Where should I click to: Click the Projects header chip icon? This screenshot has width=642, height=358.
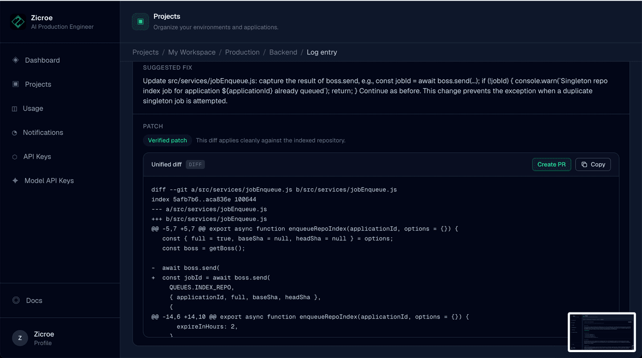[140, 21]
